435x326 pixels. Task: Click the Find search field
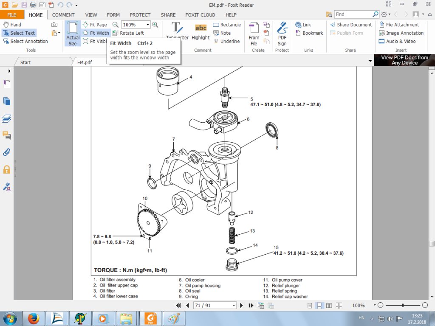click(x=353, y=14)
